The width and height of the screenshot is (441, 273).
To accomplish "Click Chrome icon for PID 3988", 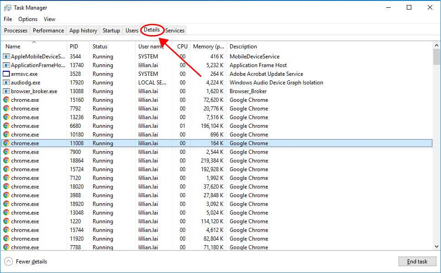I will click(6, 195).
